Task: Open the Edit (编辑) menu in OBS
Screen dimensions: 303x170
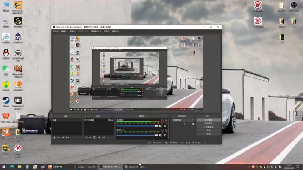Action: point(64,31)
